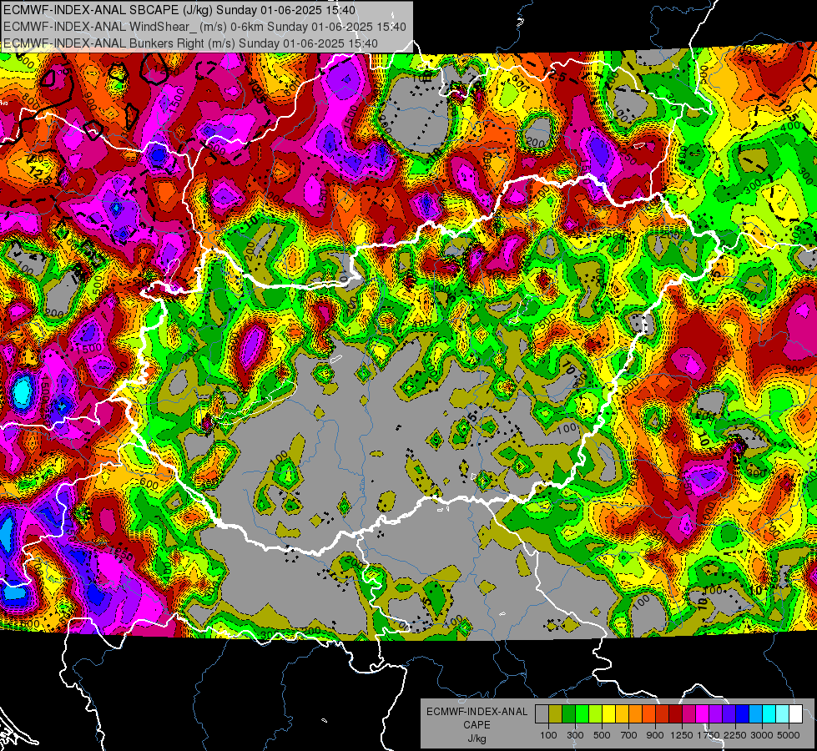
Task: Click the 100 value in the legend scale
Action: 548,735
